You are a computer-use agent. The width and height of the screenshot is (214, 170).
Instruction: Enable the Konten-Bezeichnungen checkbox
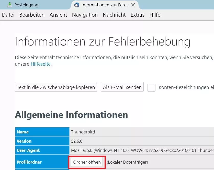[x=152, y=87]
